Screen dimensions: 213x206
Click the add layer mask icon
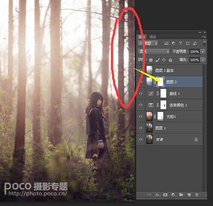click(165, 195)
